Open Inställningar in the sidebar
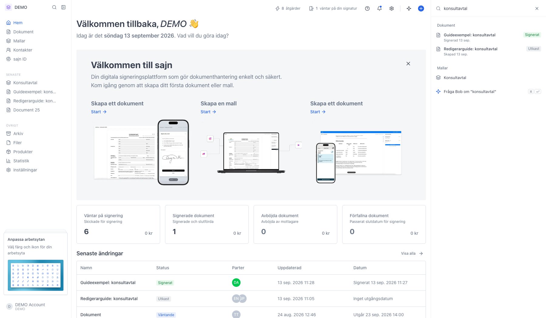Image resolution: width=546 pixels, height=318 pixels. 35,170
